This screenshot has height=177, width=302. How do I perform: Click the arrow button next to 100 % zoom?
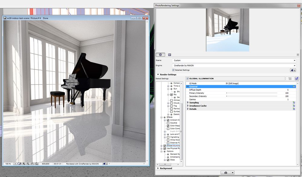[15, 164]
